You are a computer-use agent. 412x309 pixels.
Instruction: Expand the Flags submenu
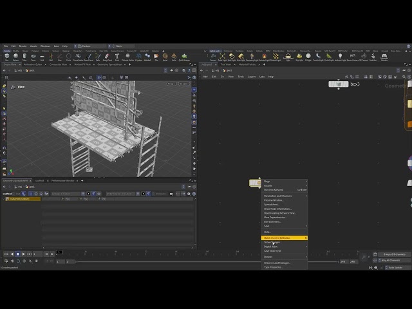pos(284,182)
